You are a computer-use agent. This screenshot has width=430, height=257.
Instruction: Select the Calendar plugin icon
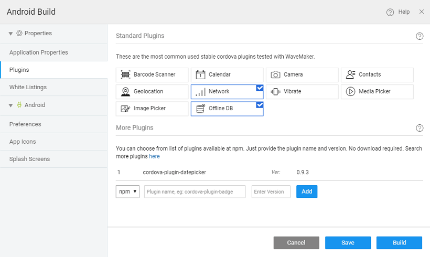(x=200, y=74)
